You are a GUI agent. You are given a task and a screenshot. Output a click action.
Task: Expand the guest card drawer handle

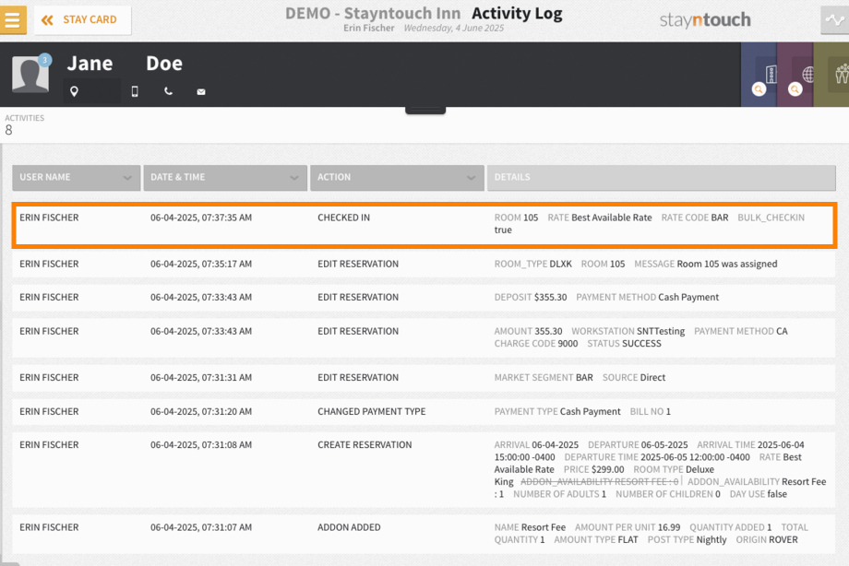pyautogui.click(x=425, y=111)
